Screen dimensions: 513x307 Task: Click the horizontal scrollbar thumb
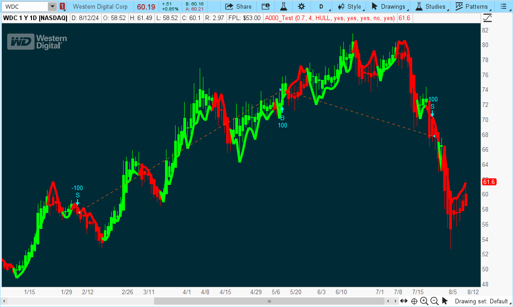(x=269, y=301)
